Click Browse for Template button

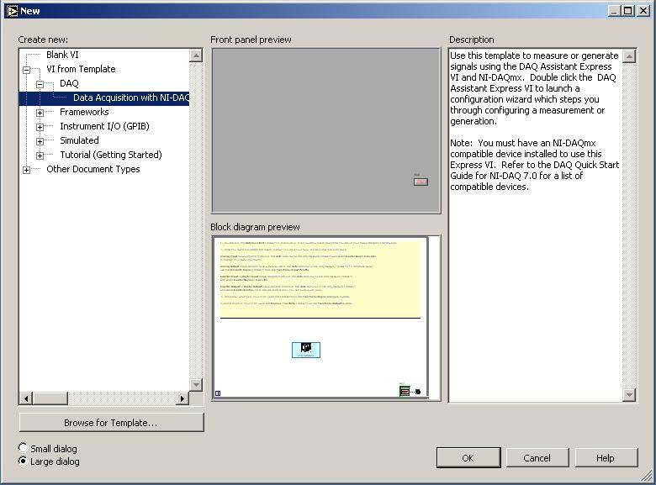click(x=111, y=423)
